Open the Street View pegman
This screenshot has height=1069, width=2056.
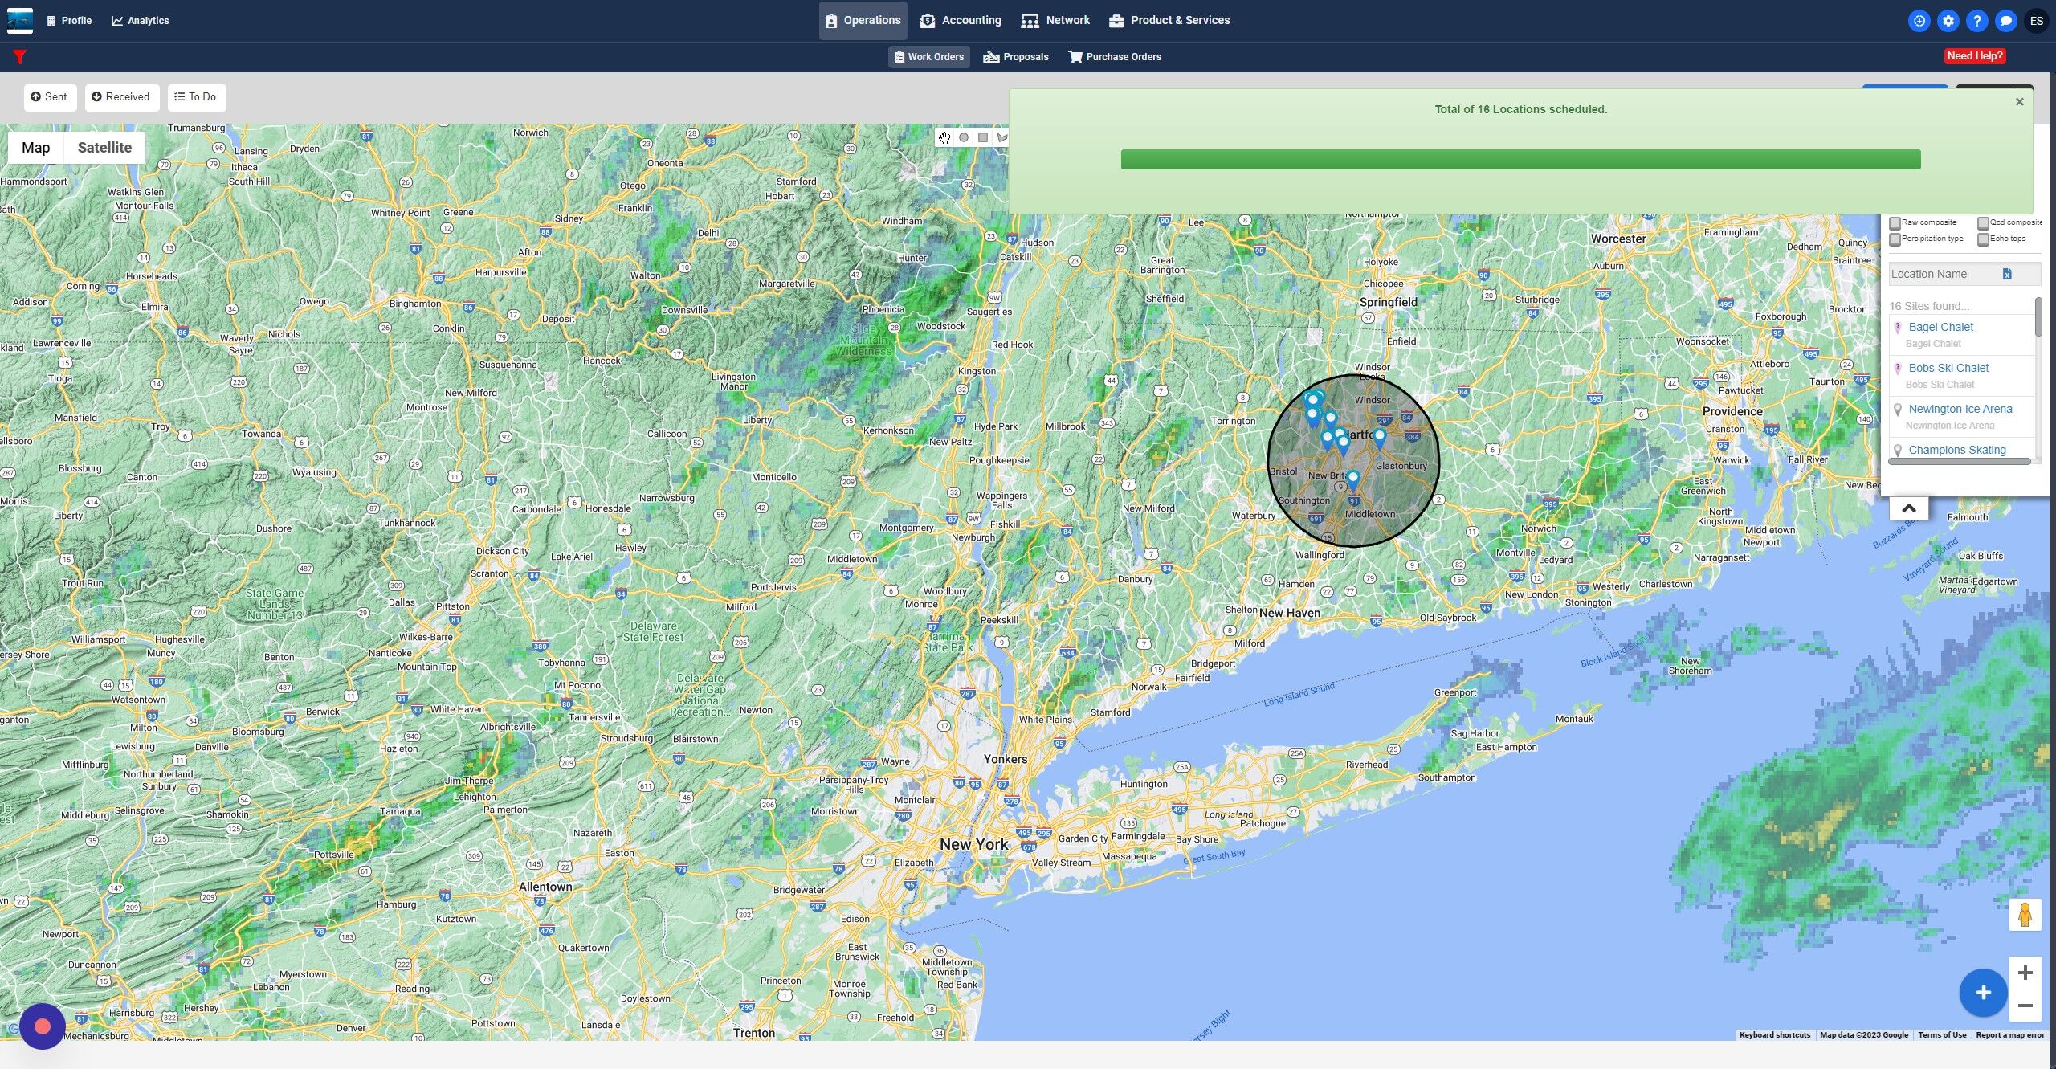(x=2024, y=915)
